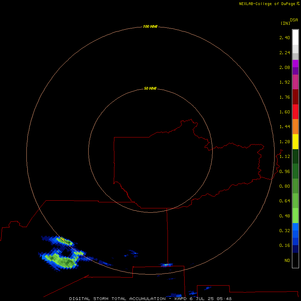
Task: Click the DSA product label
Action: [x=294, y=20]
